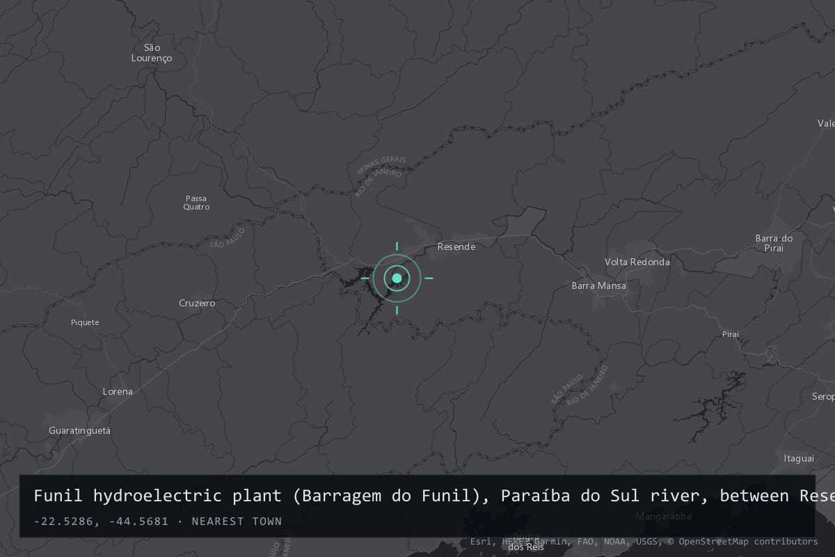Select the Resende city label
This screenshot has height=557, width=835.
coord(456,246)
